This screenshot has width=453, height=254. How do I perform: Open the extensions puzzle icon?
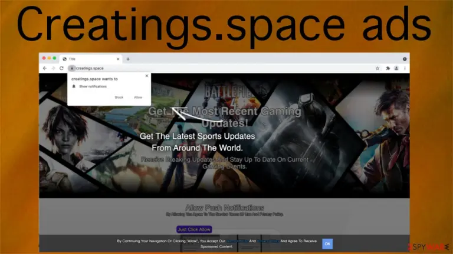388,68
